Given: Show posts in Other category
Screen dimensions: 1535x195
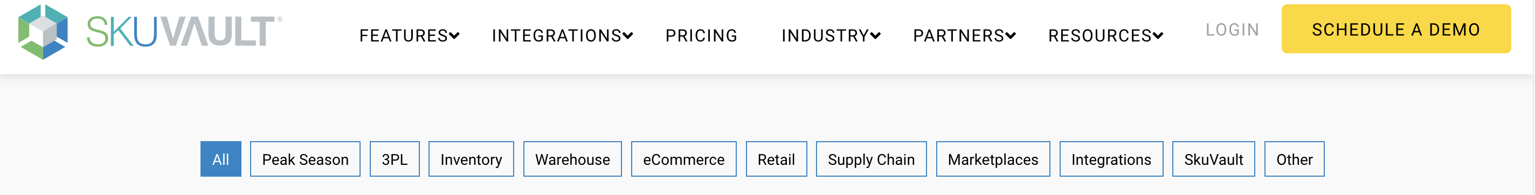Looking at the screenshot, I should (1294, 159).
